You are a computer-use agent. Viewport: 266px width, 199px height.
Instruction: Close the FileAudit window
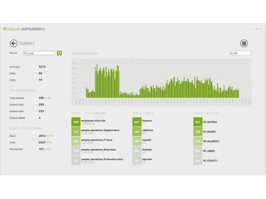point(261,29)
